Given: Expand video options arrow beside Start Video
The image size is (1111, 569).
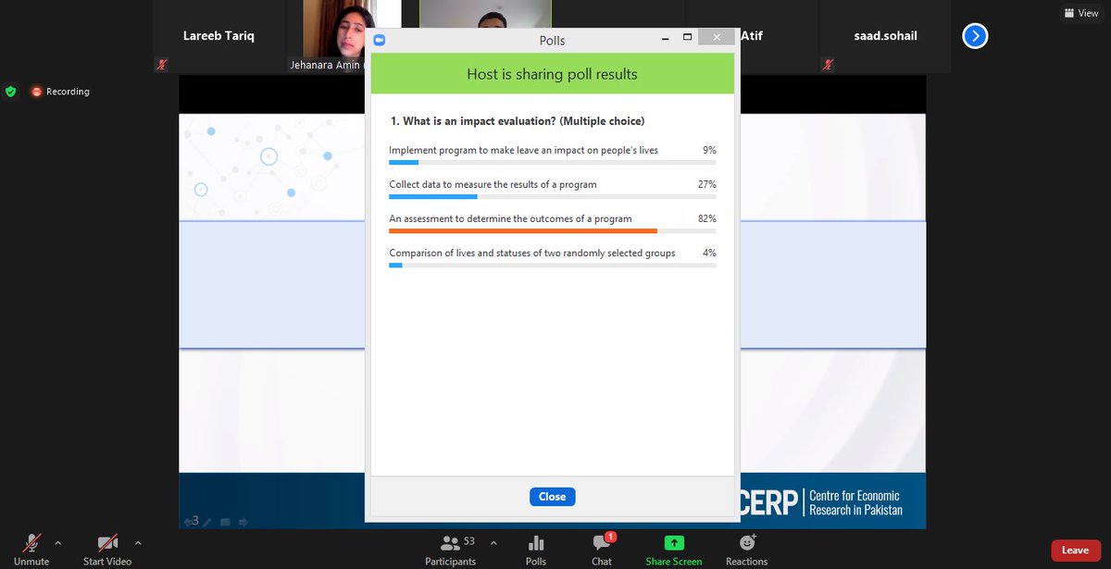Looking at the screenshot, I should click(x=138, y=542).
